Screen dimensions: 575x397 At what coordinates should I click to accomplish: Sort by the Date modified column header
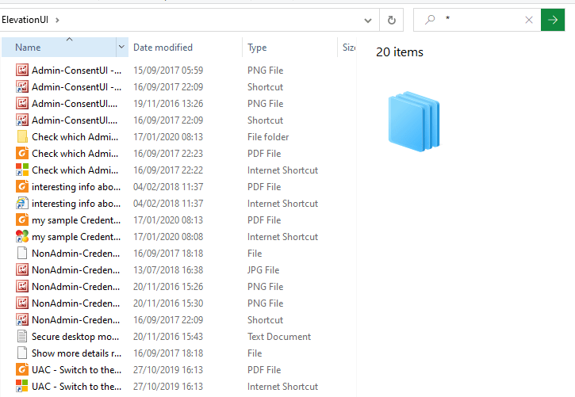coord(185,48)
